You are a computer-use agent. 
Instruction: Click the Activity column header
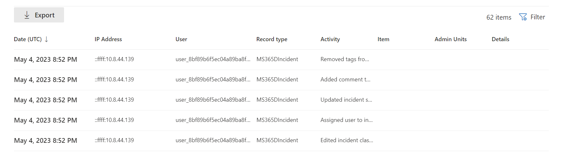(x=330, y=39)
